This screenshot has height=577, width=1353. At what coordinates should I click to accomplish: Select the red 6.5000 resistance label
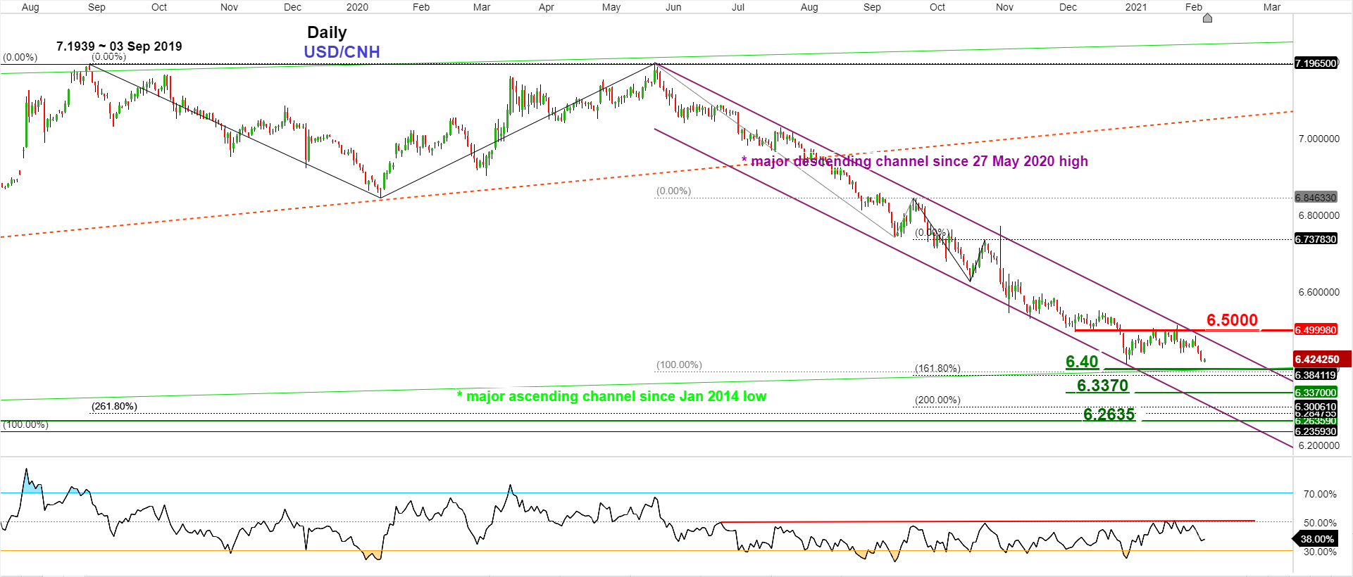click(1232, 320)
